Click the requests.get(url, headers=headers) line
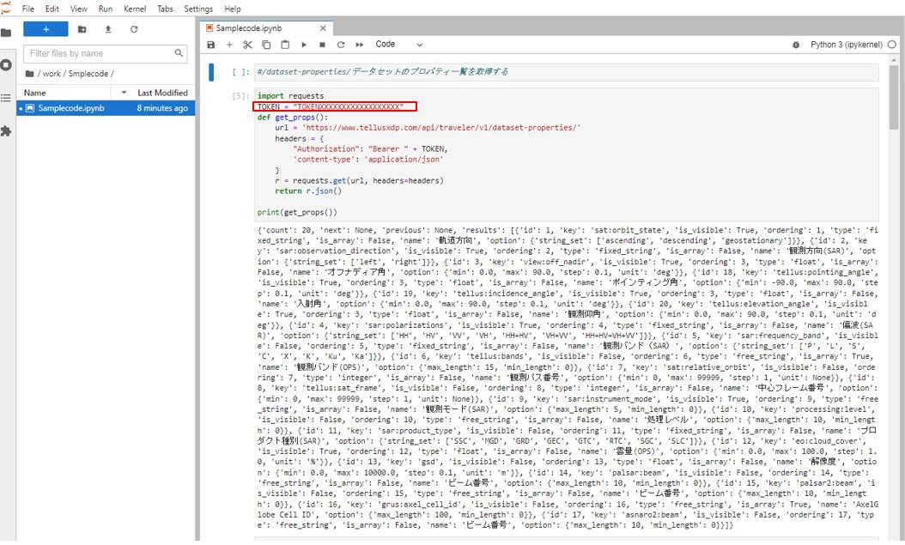The height and width of the screenshot is (545, 905). [359, 180]
